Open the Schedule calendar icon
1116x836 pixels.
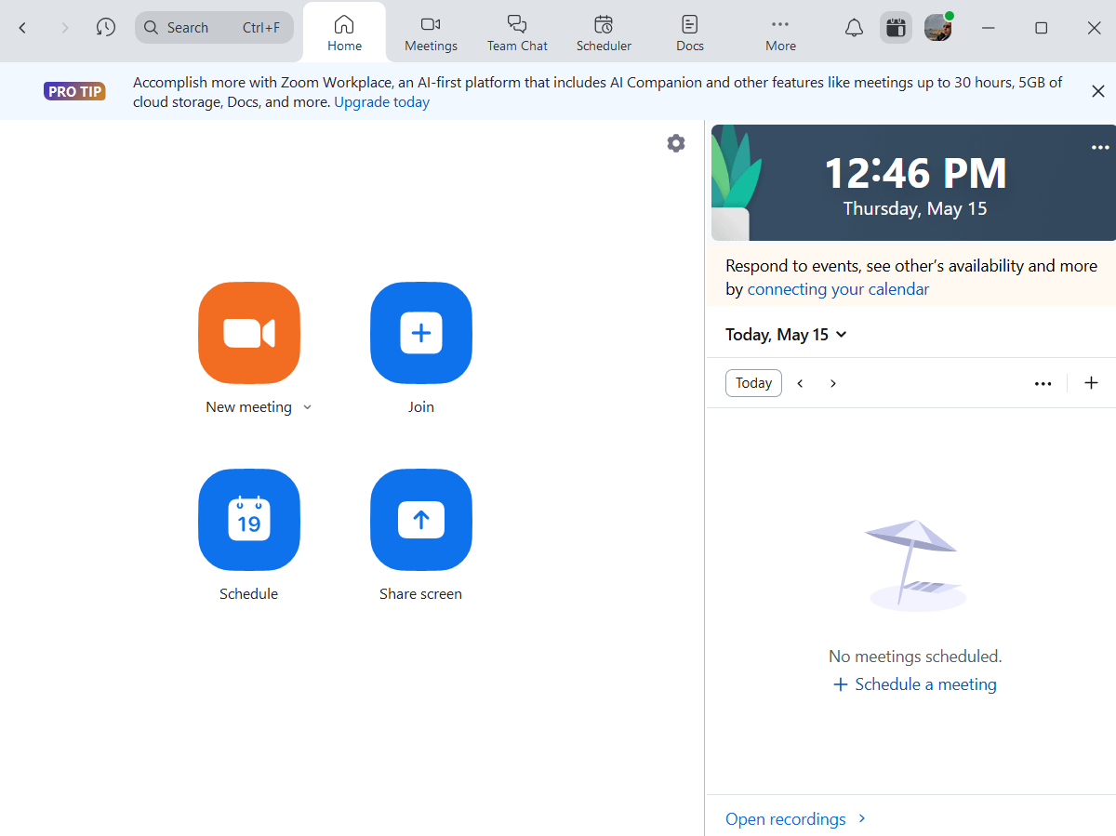pyautogui.click(x=249, y=520)
